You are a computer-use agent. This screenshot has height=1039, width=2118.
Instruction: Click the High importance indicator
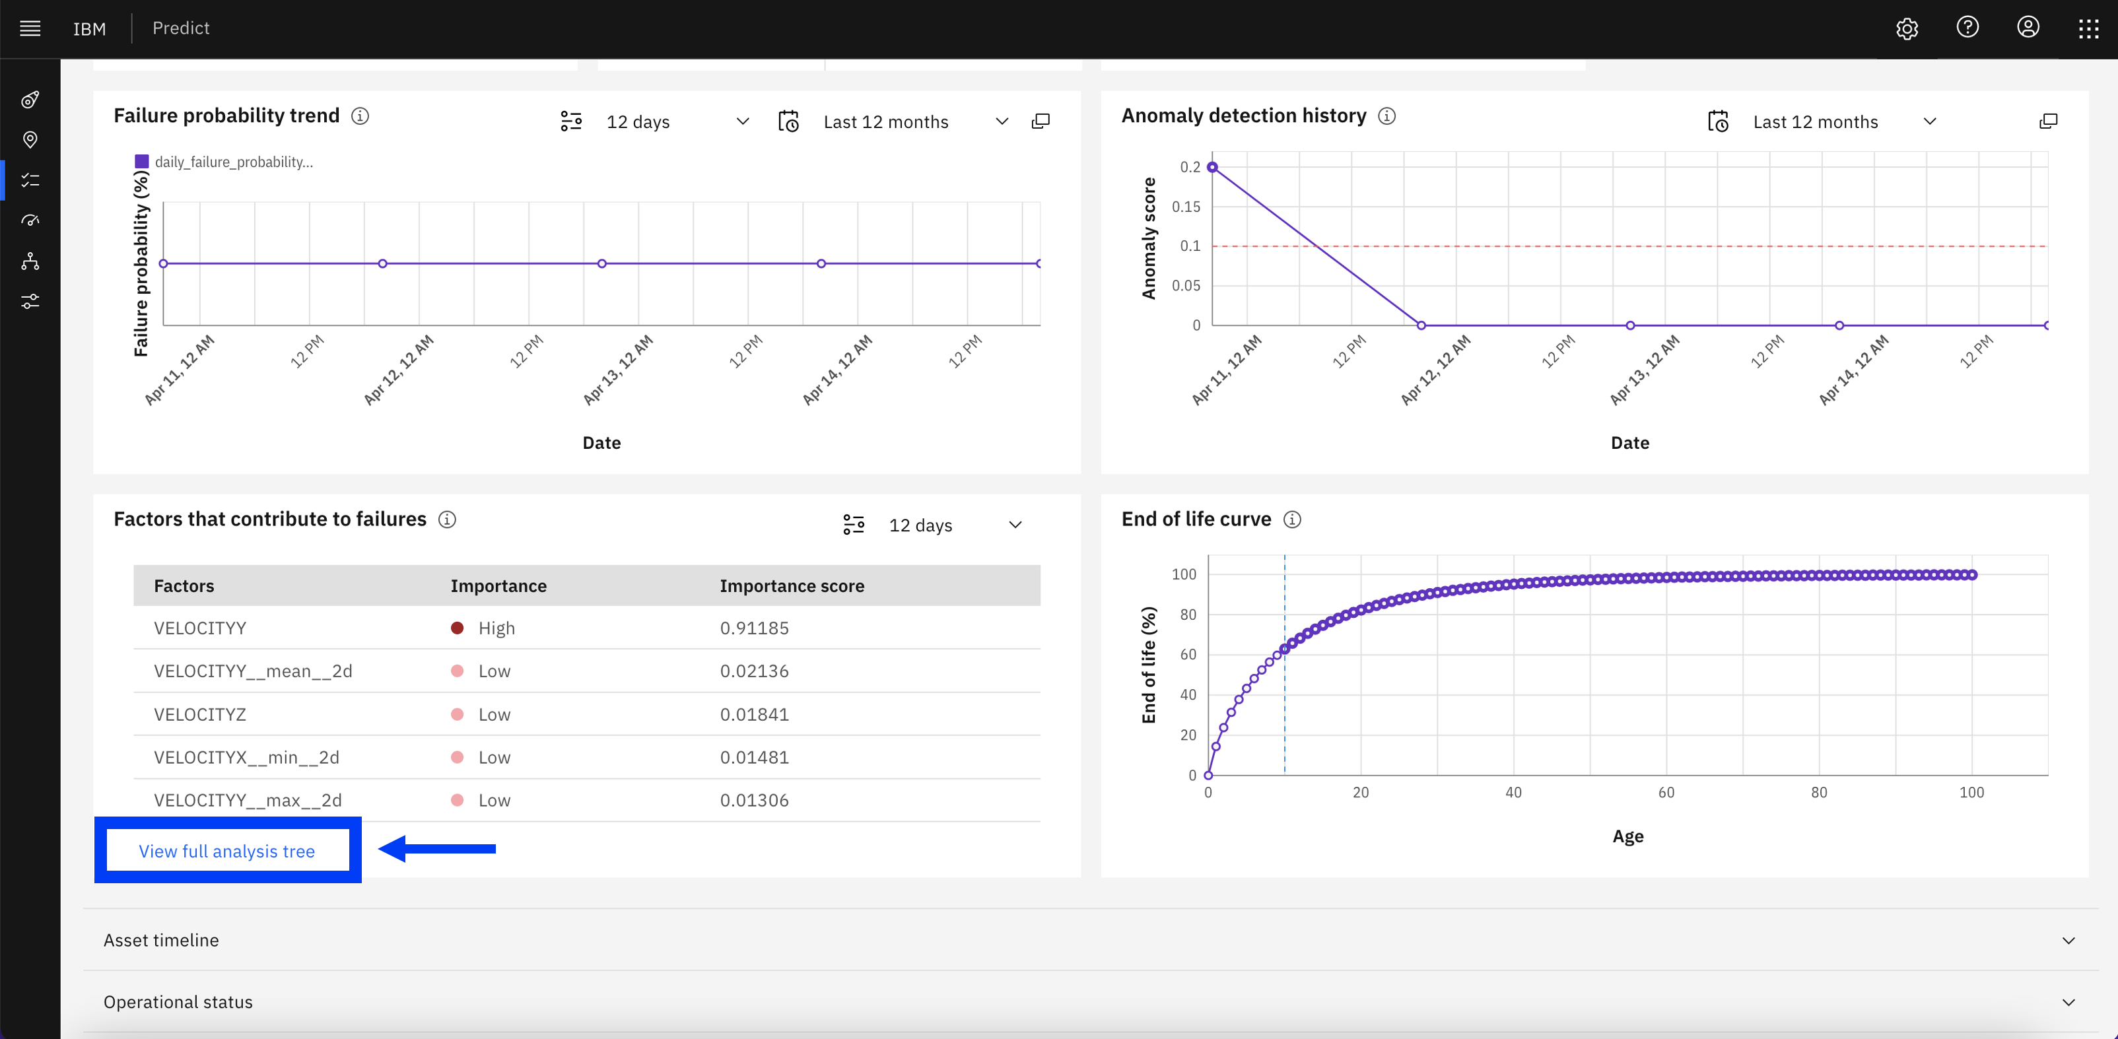click(x=457, y=628)
